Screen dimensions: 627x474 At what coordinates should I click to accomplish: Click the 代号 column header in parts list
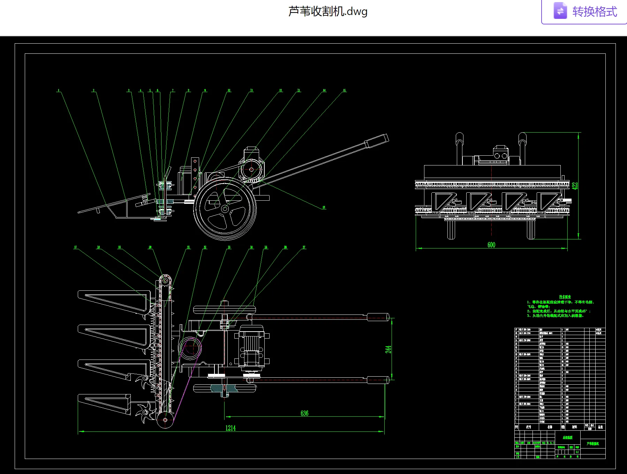[529, 427]
